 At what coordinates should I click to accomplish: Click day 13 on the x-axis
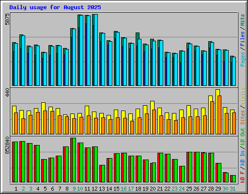tap(102, 189)
